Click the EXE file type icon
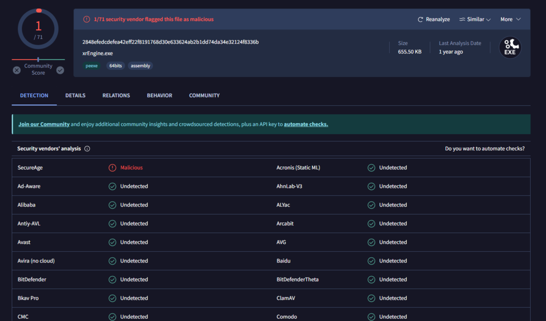 [x=510, y=47]
